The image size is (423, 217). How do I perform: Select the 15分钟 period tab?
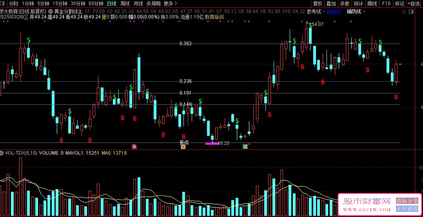pyautogui.click(x=60, y=3)
